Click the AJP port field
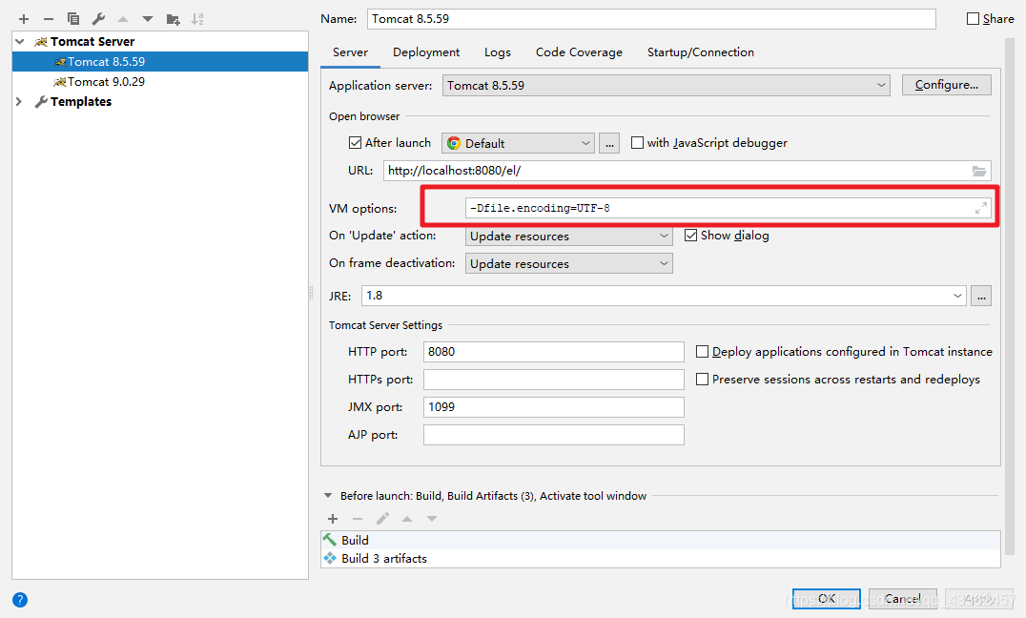The image size is (1026, 618). click(x=554, y=435)
